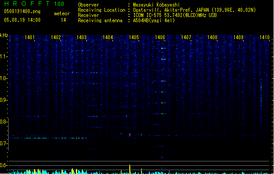Click the 1402 time axis marker
Image resolution: width=274 pixels, height=174 pixels.
pos(56,37)
